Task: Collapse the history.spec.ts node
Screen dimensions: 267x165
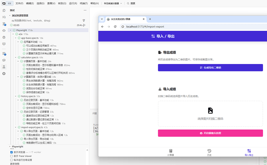Action: 15,96
